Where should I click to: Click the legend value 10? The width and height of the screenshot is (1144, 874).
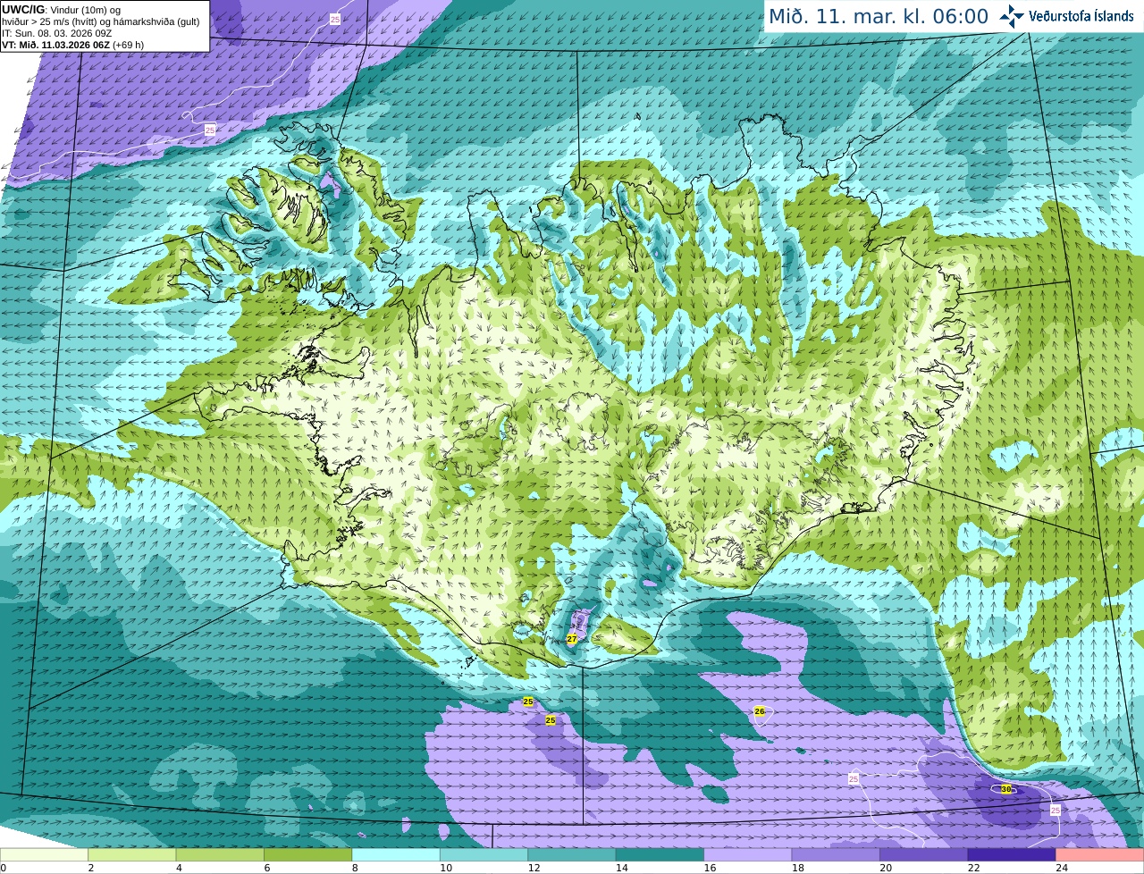(x=446, y=868)
